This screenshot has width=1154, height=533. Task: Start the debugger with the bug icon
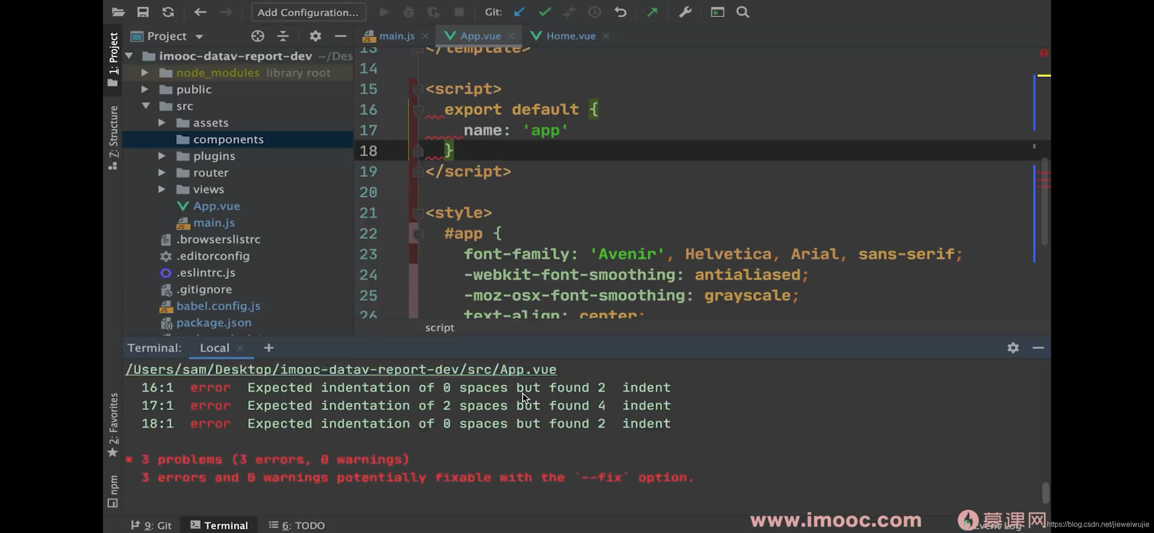[x=409, y=12]
